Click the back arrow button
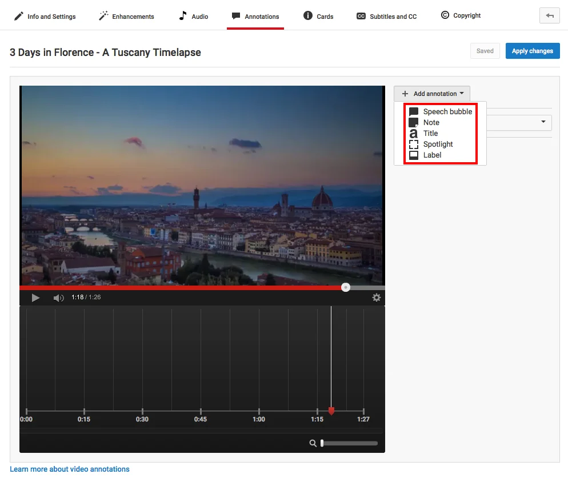 point(550,15)
